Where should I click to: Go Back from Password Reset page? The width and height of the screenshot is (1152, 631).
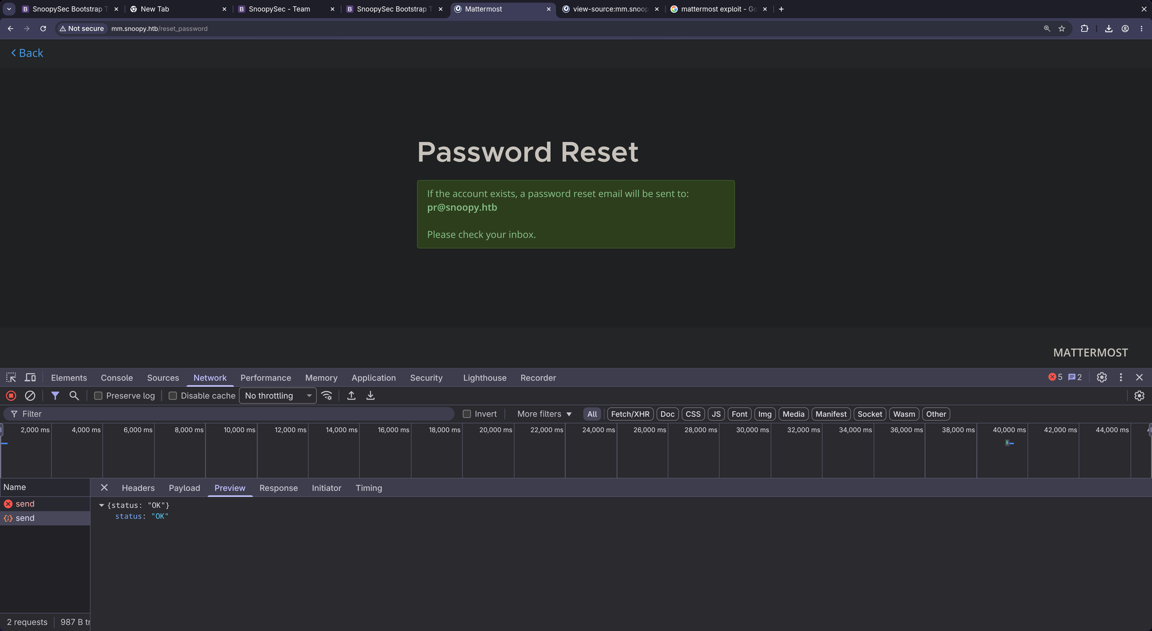pyautogui.click(x=27, y=53)
